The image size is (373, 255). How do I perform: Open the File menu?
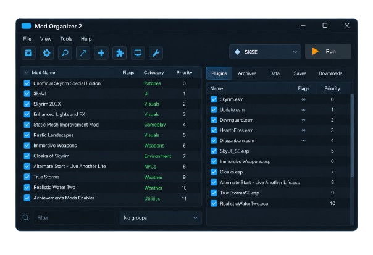pos(27,39)
